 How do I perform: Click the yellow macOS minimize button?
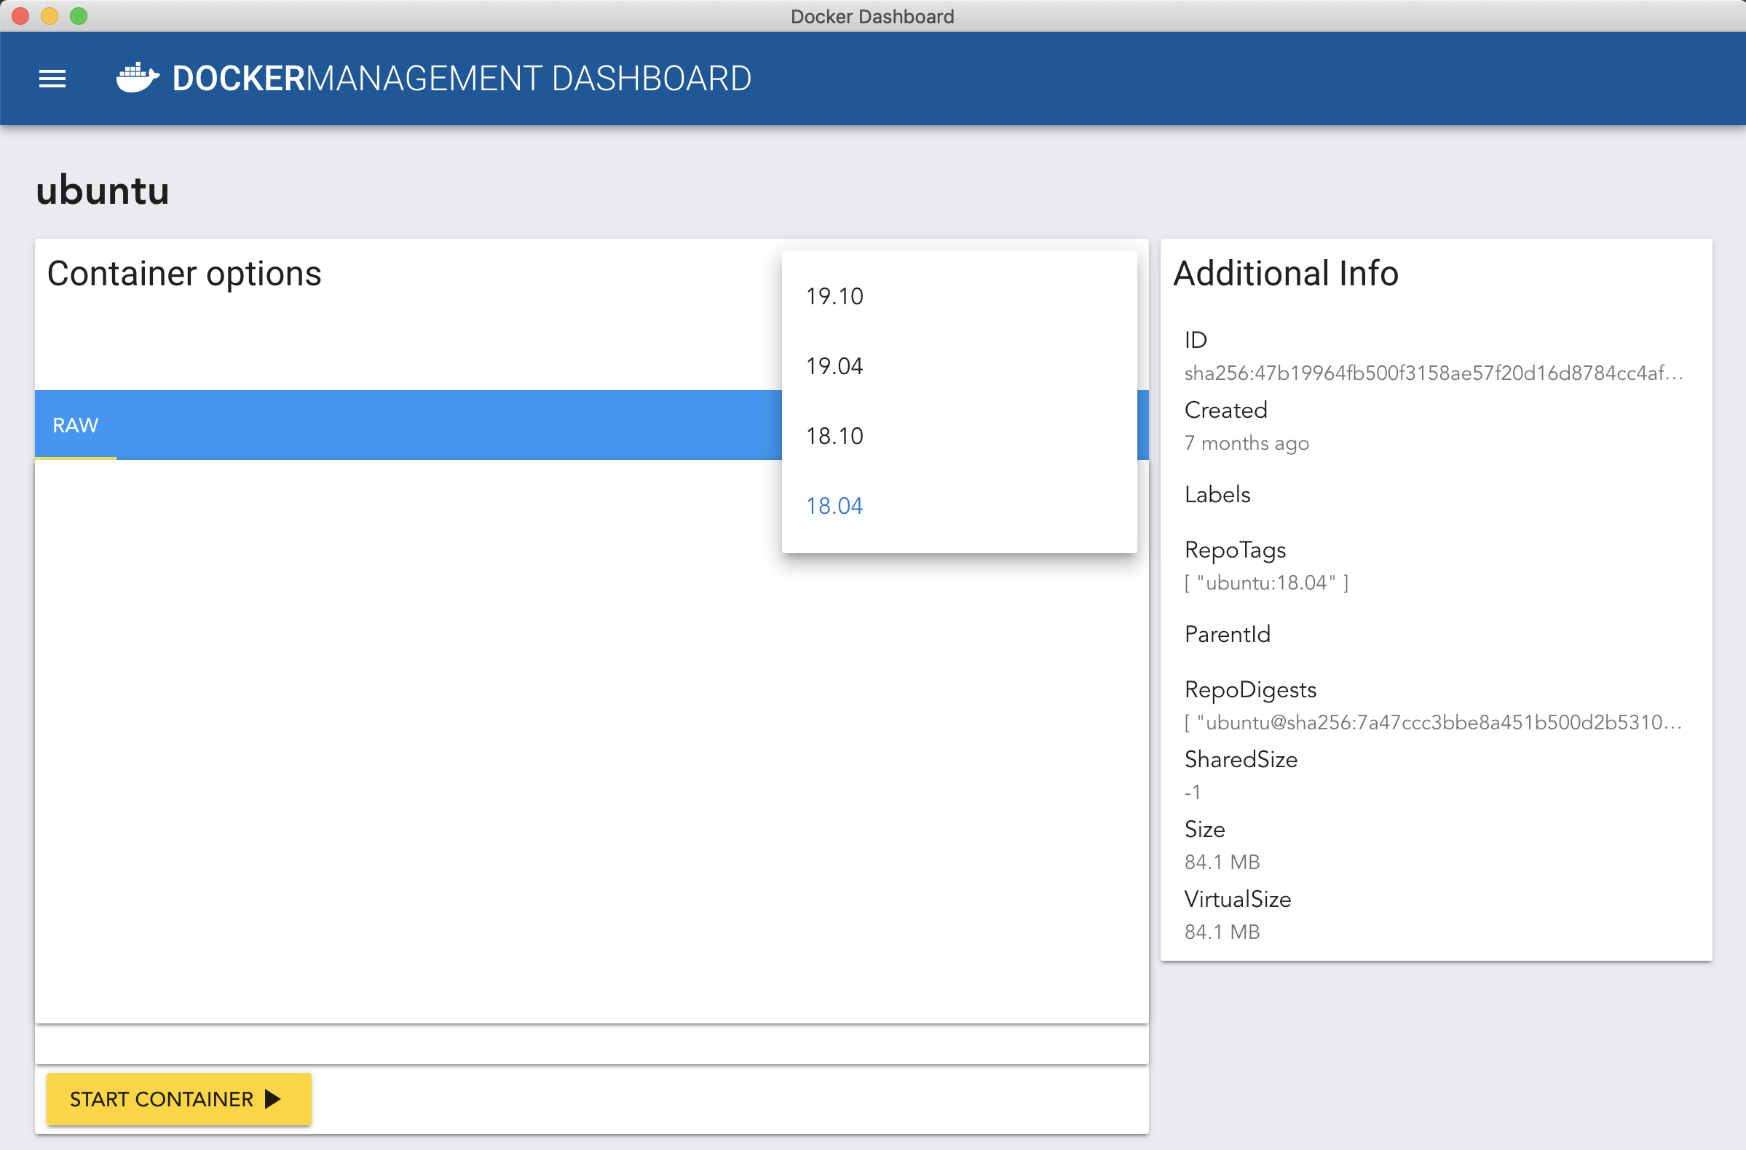point(50,15)
